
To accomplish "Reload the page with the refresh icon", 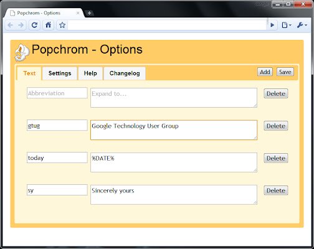I will 34,26.
